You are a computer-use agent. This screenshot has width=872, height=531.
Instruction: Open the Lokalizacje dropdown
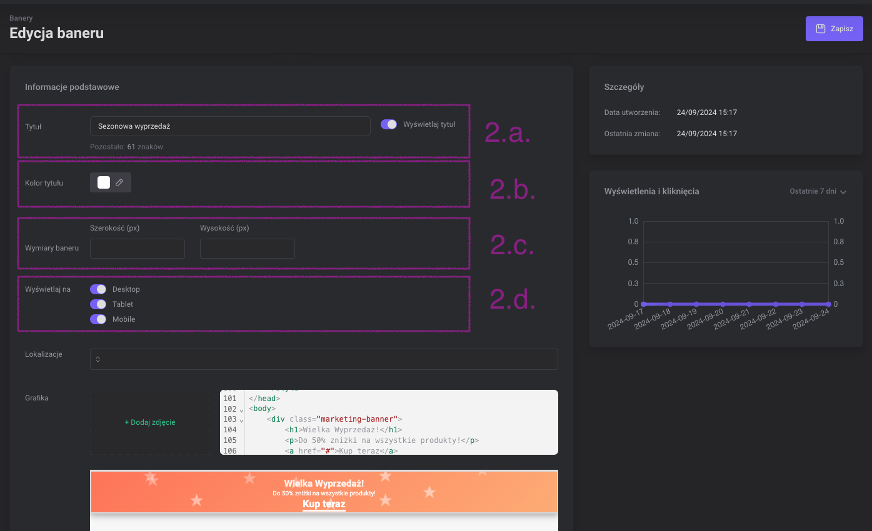[324, 359]
